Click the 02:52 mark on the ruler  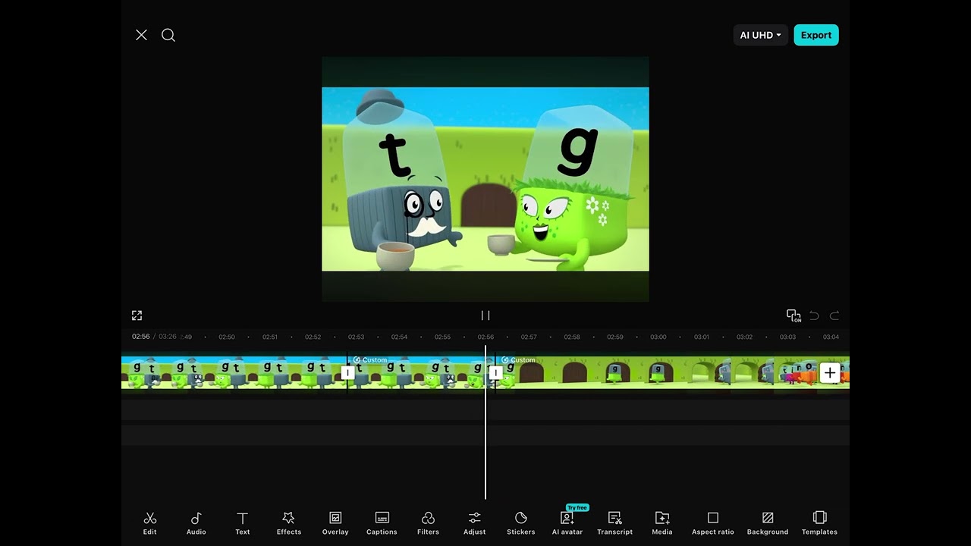pyautogui.click(x=313, y=337)
